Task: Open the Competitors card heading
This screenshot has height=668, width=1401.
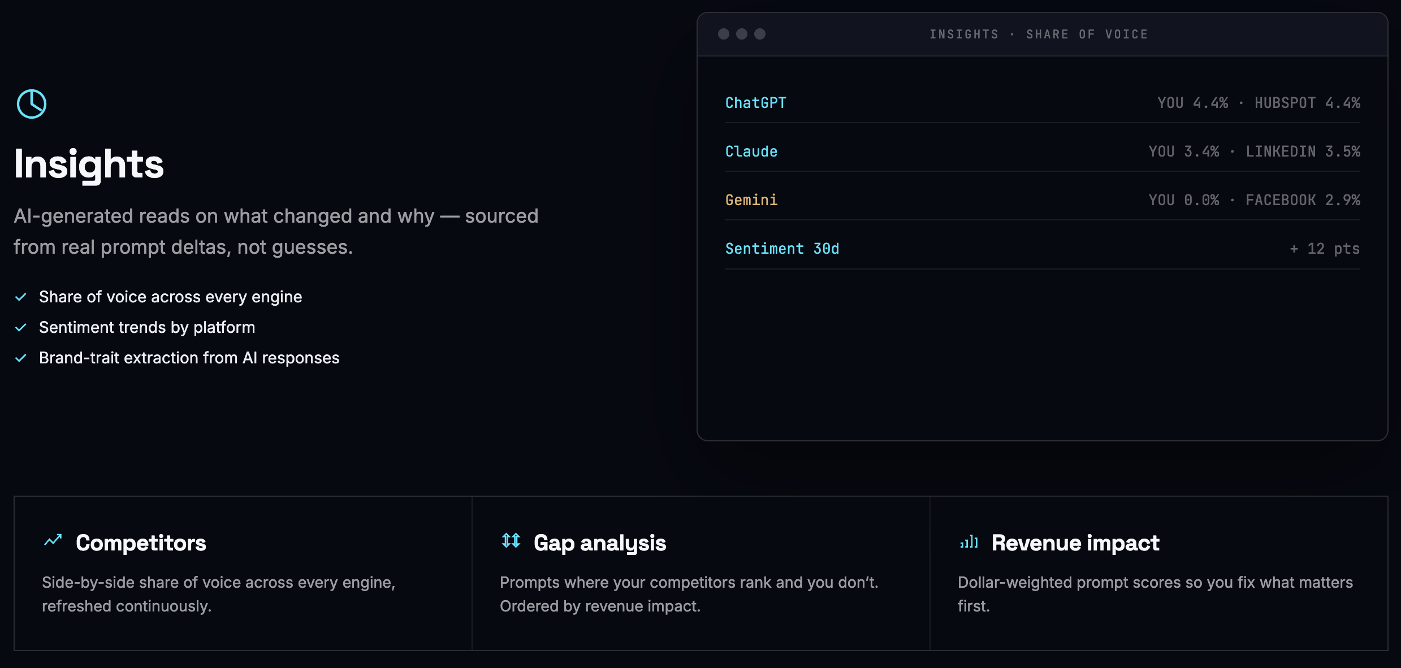Action: coord(141,543)
